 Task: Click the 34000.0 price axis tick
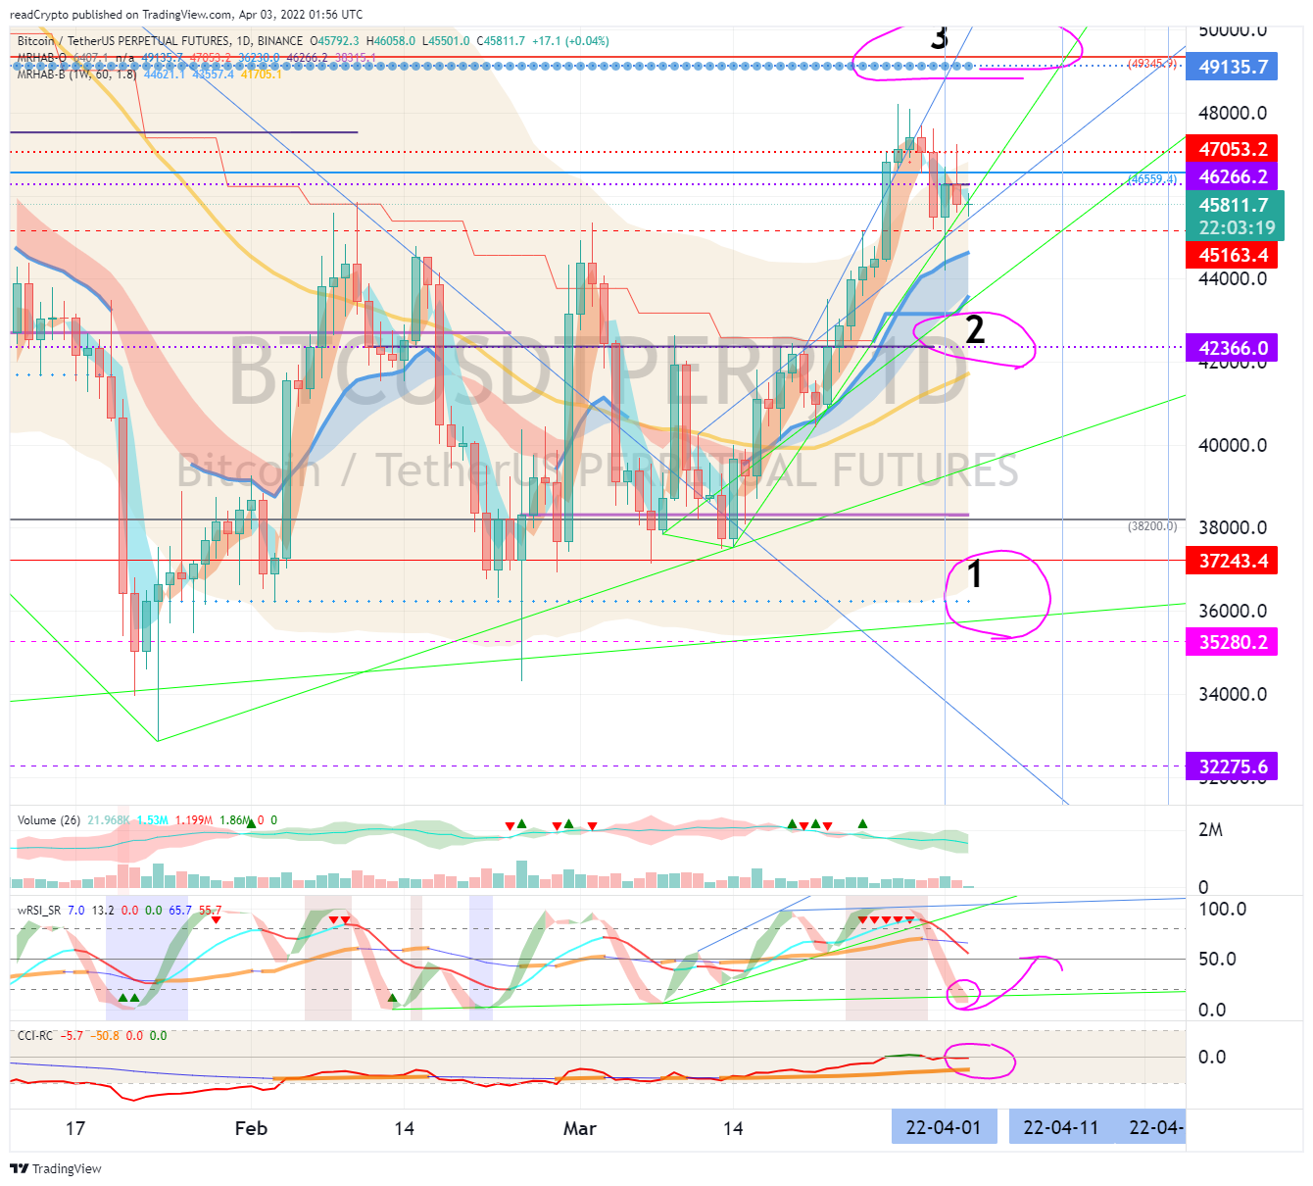1233,694
